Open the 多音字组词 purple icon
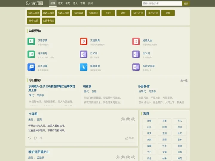This screenshot has width=215, height=161. [136, 67]
